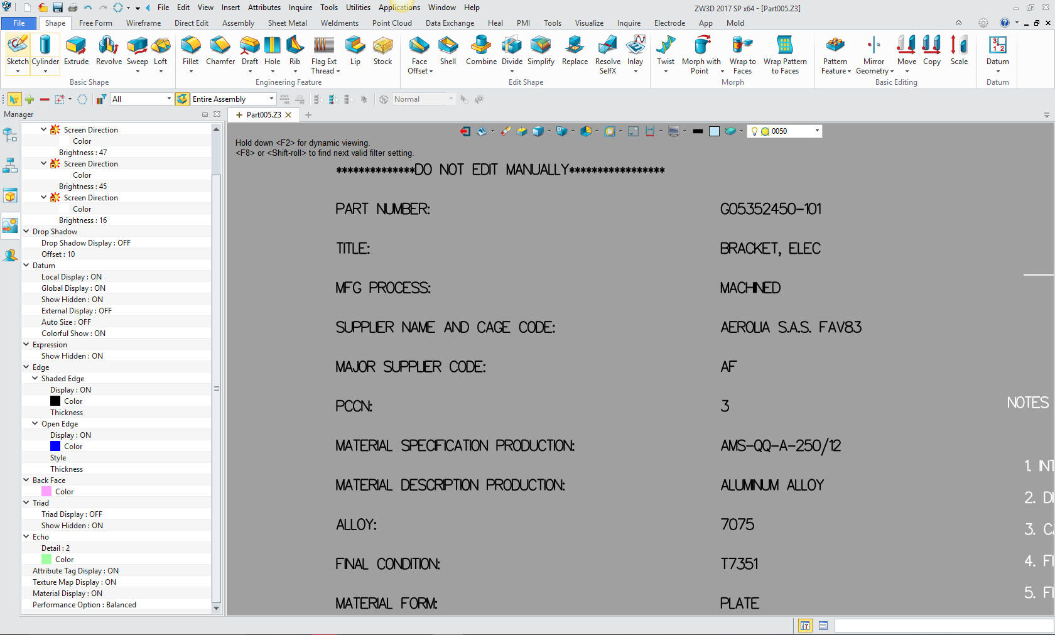Image resolution: width=1055 pixels, height=635 pixels.
Task: Switch to Sheet Metal ribbon tab
Action: [288, 23]
